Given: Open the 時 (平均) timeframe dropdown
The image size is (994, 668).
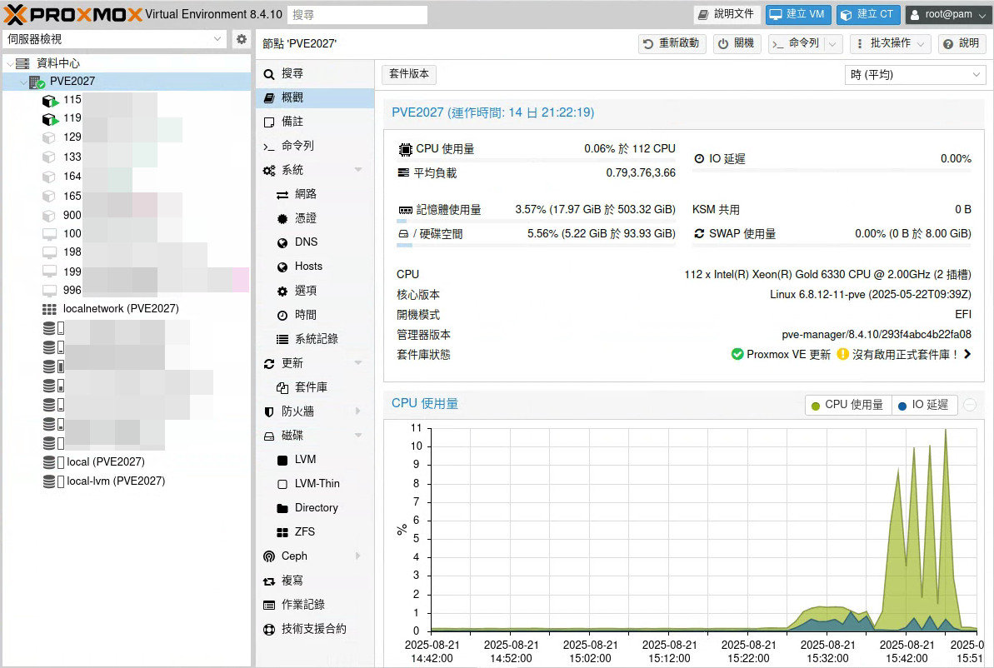Looking at the screenshot, I should pyautogui.click(x=915, y=75).
